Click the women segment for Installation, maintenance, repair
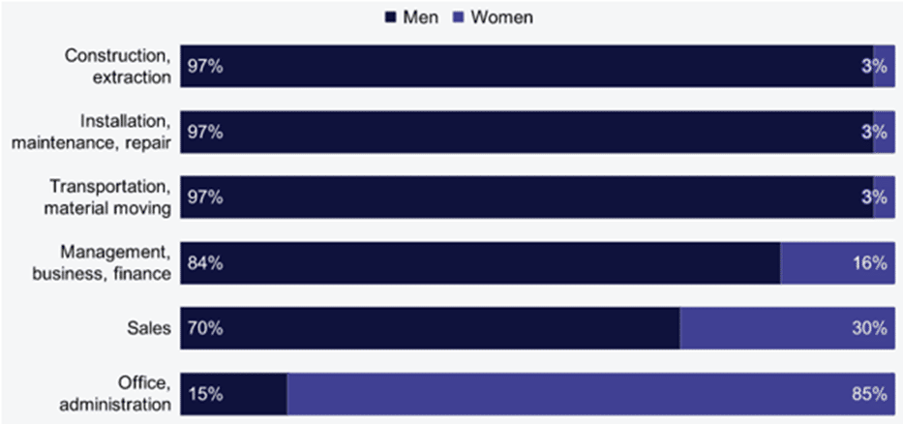 [x=884, y=132]
